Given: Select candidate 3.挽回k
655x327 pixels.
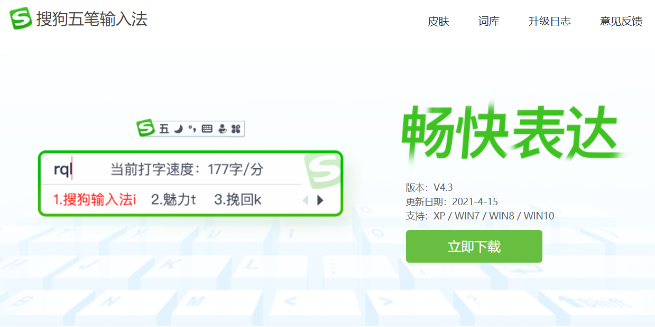Looking at the screenshot, I should click(x=237, y=200).
